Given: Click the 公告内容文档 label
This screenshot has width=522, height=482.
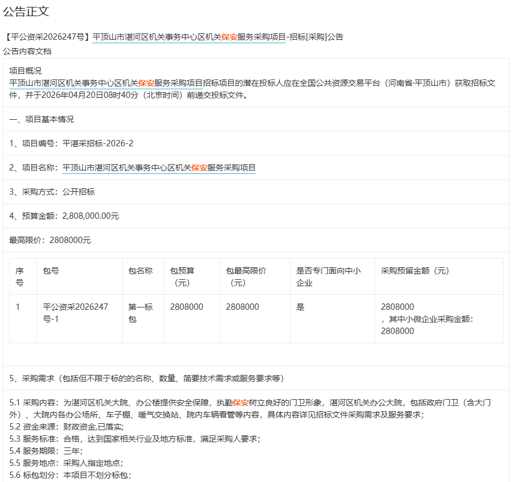Looking at the screenshot, I should tap(27, 51).
